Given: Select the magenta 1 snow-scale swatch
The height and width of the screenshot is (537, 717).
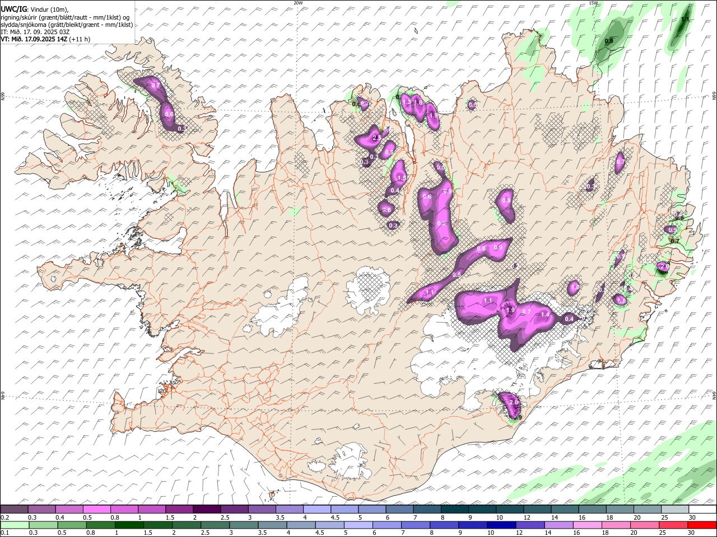Looking at the screenshot, I should click(x=151, y=509).
